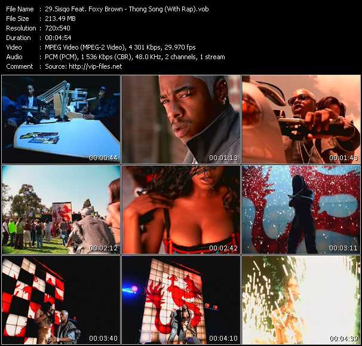Select the thumbnail at 00:01:13
The height and width of the screenshot is (346, 362).
[x=181, y=120]
